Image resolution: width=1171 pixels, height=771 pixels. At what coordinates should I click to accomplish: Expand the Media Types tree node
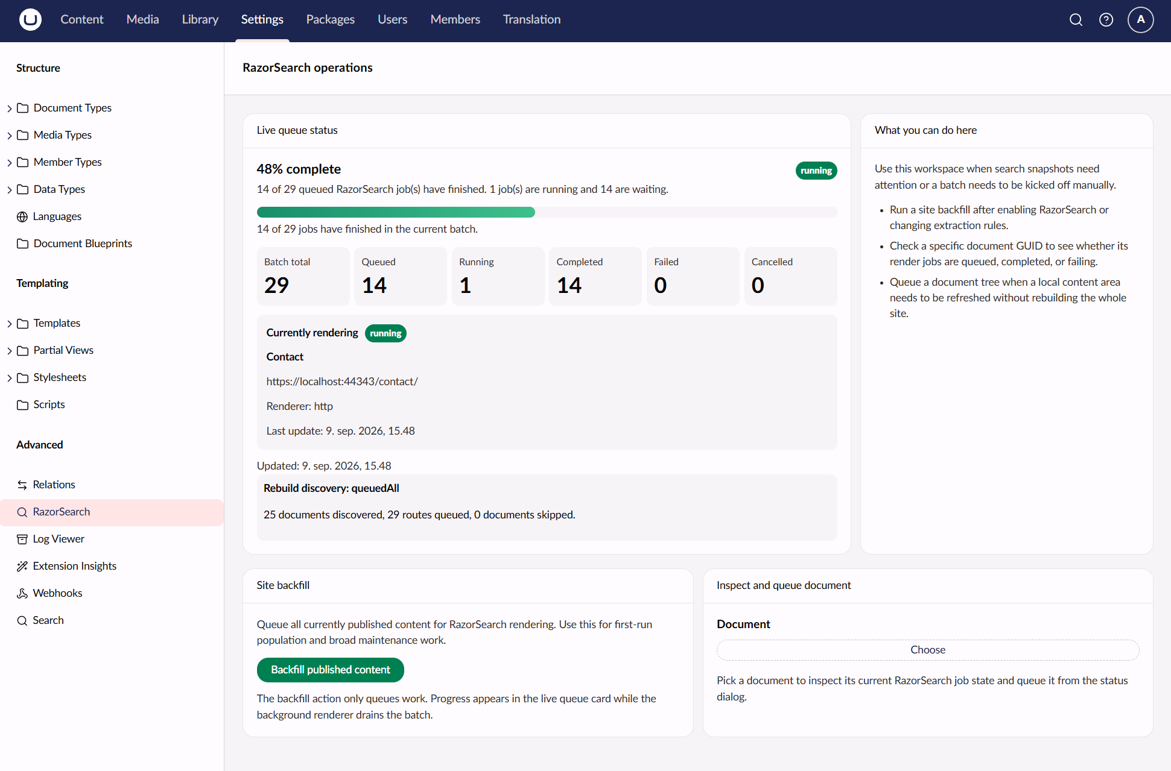click(x=10, y=136)
